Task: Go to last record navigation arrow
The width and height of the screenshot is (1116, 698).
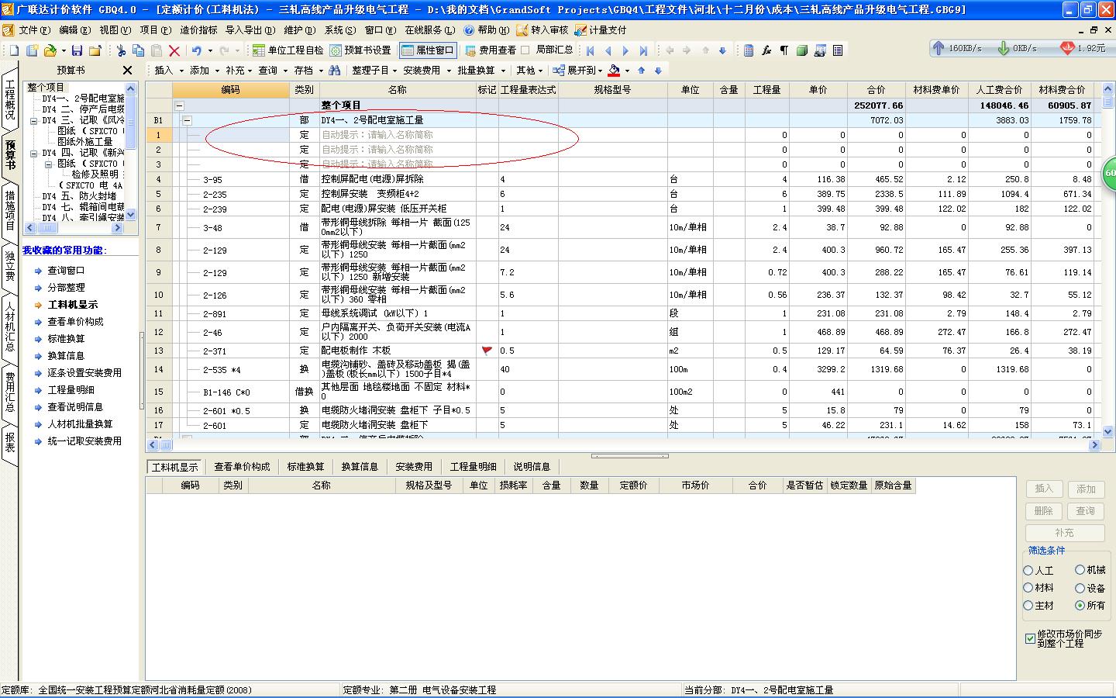Action: [643, 50]
